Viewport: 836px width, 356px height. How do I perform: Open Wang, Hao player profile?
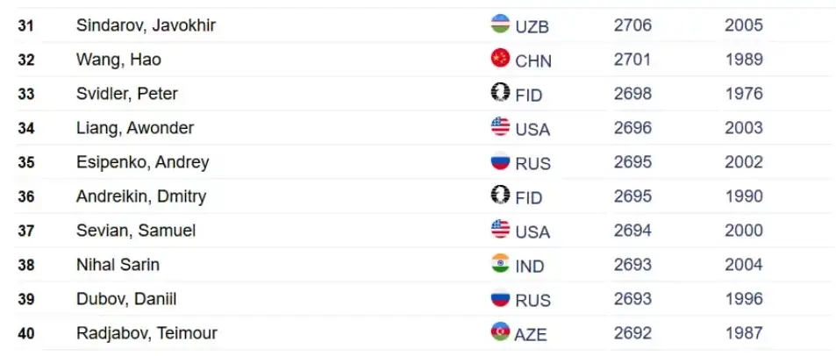(118, 60)
